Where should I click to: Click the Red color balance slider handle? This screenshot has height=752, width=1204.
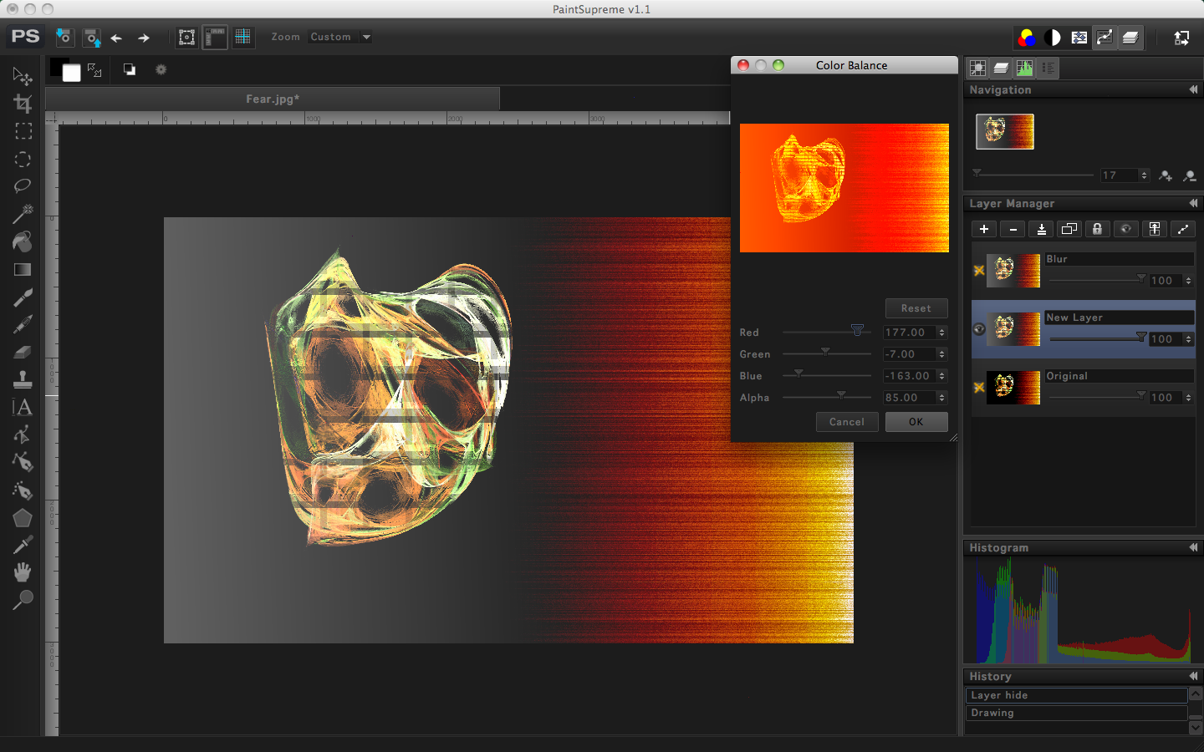point(857,331)
